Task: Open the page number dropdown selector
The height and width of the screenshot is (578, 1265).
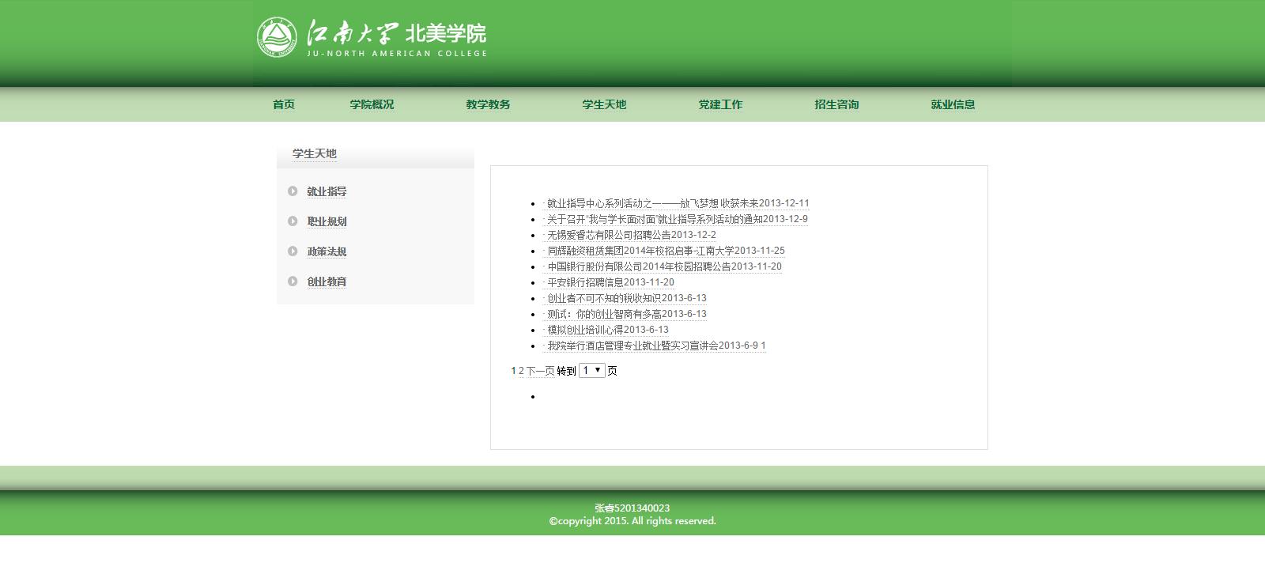Action: tap(591, 370)
